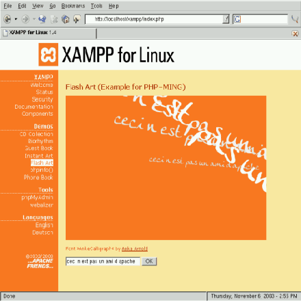Open the Edit menu
This screenshot has width=301, height=301.
(x=22, y=6)
